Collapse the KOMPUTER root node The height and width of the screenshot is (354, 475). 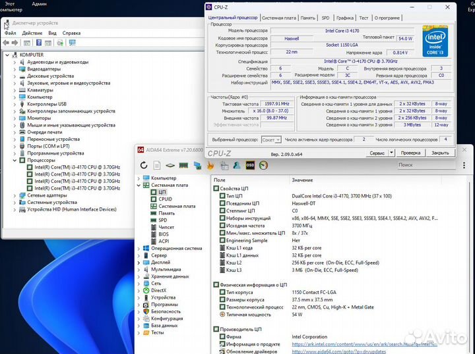pos(7,55)
